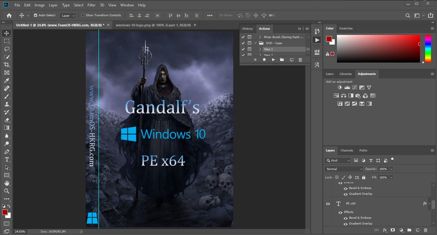Pick a color in the color field
The width and height of the screenshot is (437, 235).
pos(378,49)
